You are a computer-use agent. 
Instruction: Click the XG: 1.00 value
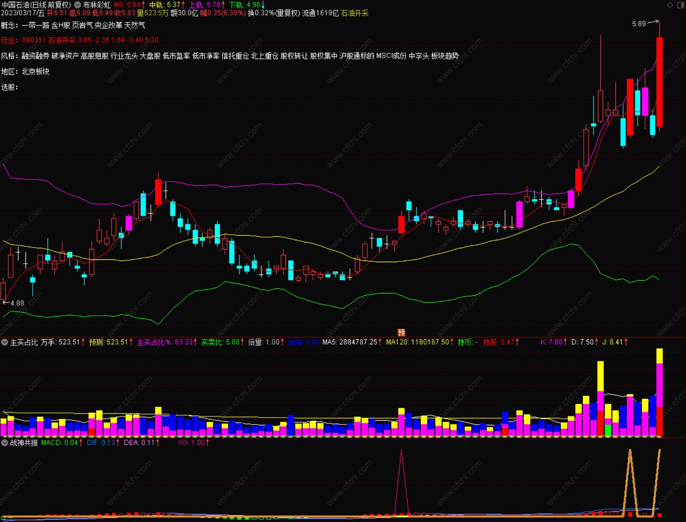[194, 443]
